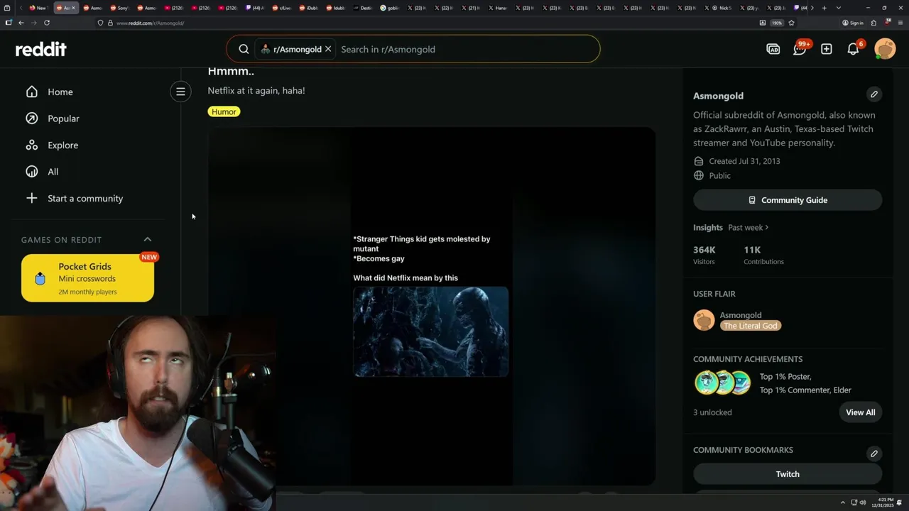Image resolution: width=909 pixels, height=511 pixels.
Task: Open the list all tabs dropdown
Action: click(839, 8)
